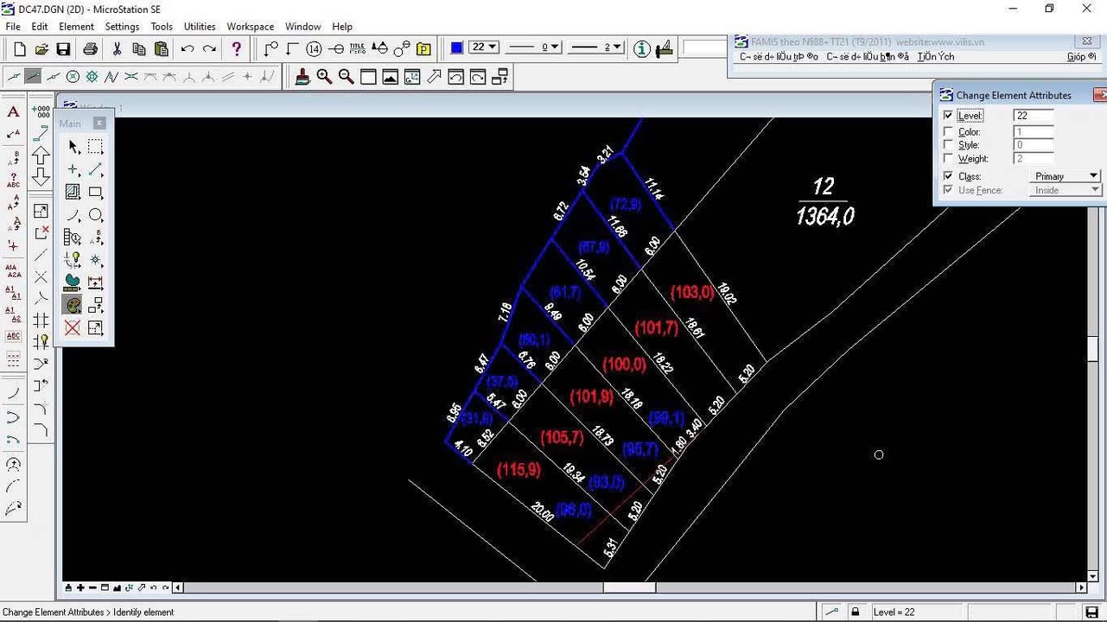1107x622 pixels.
Task: Select the Element Selection arrow tool
Action: [x=73, y=146]
